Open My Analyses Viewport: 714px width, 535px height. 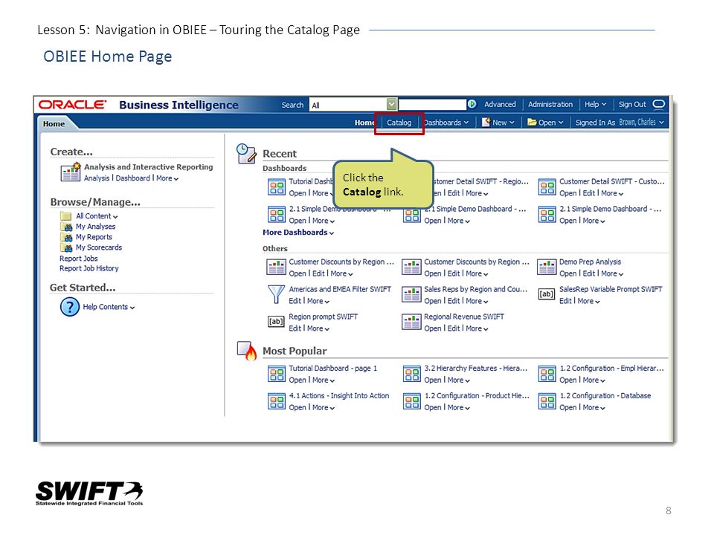click(x=96, y=227)
